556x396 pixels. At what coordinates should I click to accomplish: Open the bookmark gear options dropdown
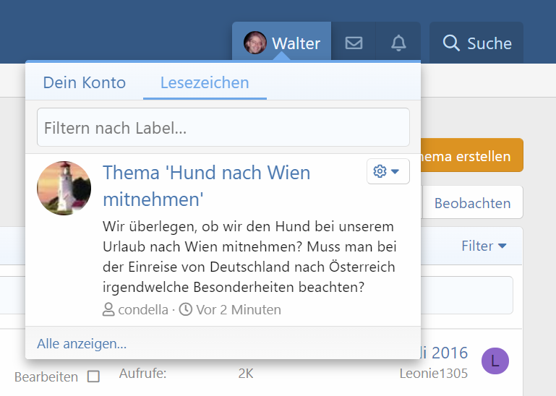pyautogui.click(x=388, y=171)
